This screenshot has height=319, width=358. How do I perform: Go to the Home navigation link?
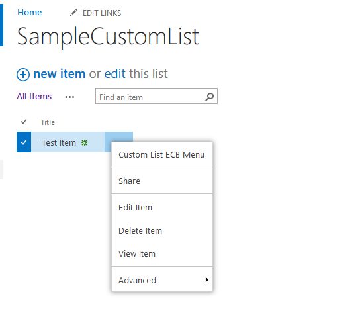coord(30,13)
